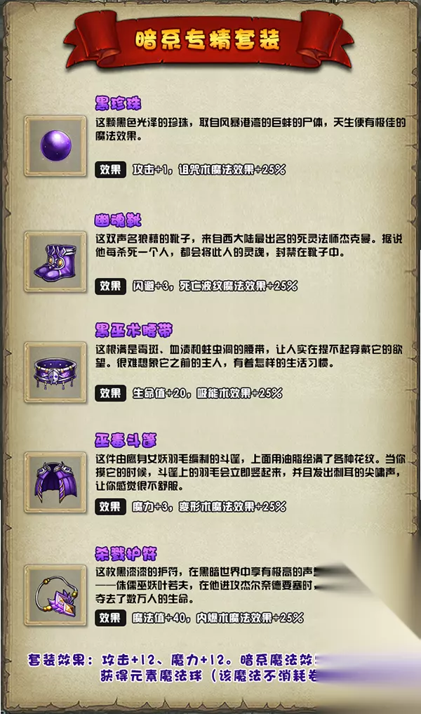Click the 效果 label under 黑巫术腰带
This screenshot has width=421, height=714.
(111, 392)
